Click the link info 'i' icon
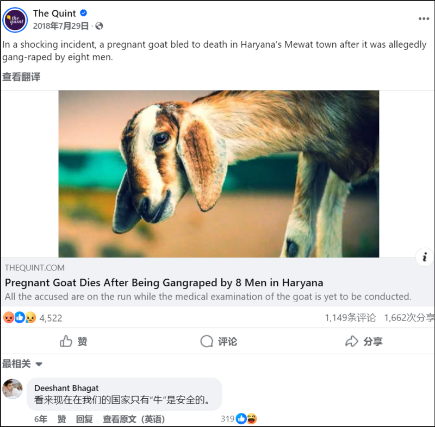This screenshot has width=435, height=427. tap(425, 257)
